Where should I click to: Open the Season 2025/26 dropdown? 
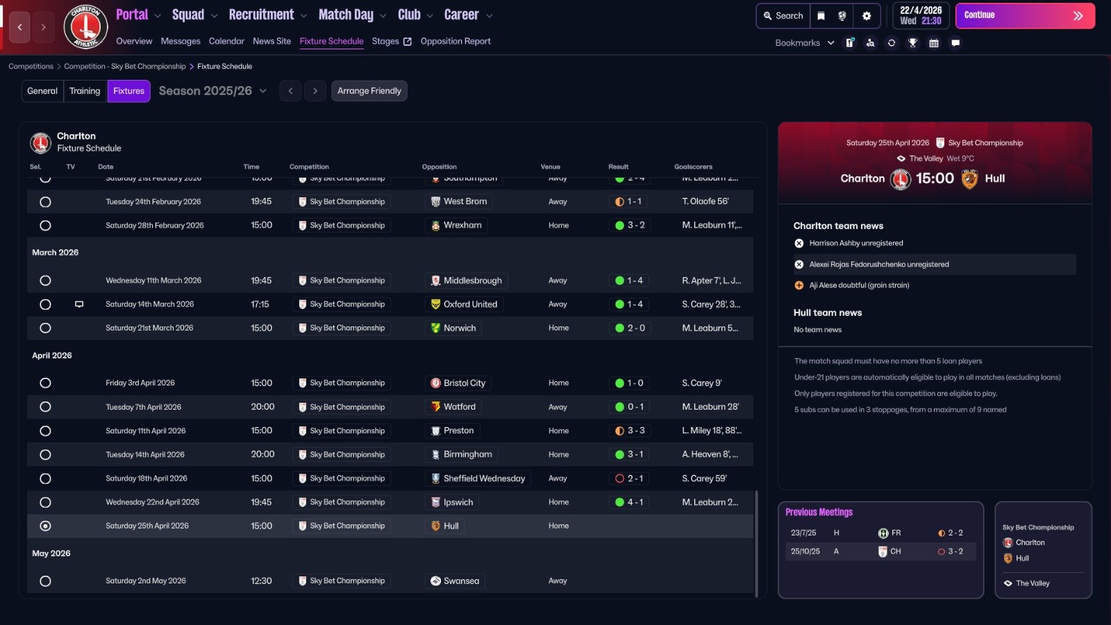212,91
